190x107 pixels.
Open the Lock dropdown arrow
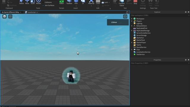click(x=109, y=2)
